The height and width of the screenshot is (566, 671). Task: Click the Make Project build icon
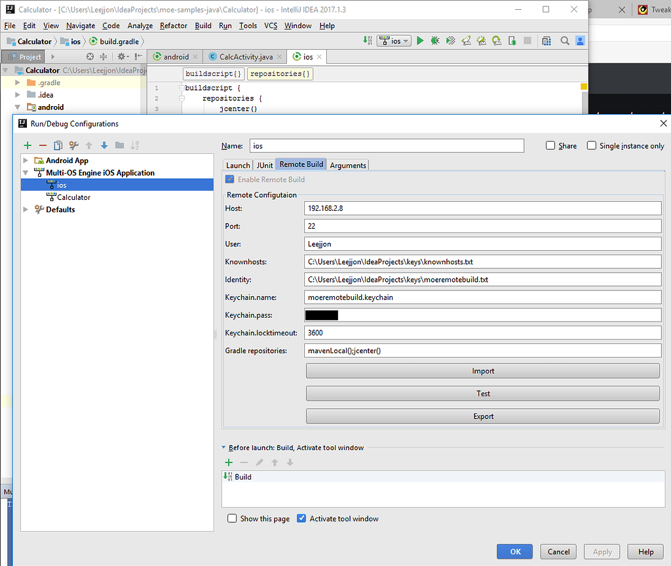coord(368,41)
